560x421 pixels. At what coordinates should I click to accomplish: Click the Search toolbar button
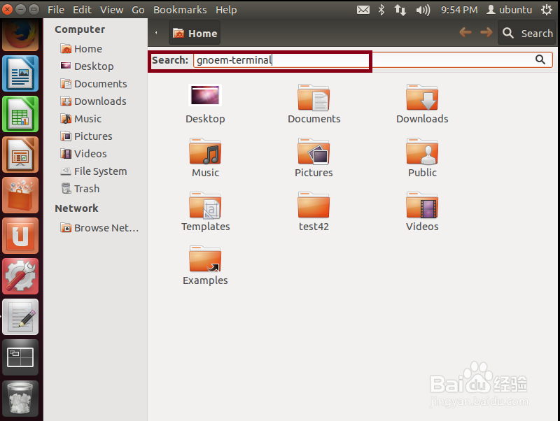[x=527, y=33]
